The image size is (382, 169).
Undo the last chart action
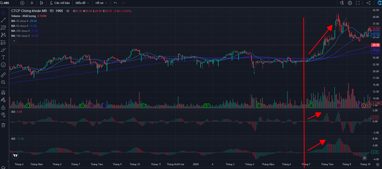[115, 3]
